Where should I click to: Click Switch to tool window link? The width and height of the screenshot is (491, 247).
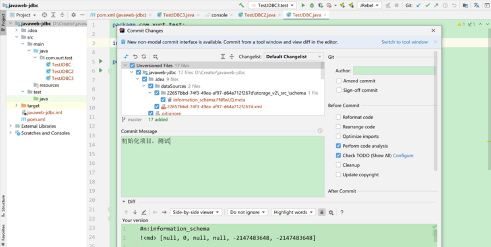(x=404, y=42)
